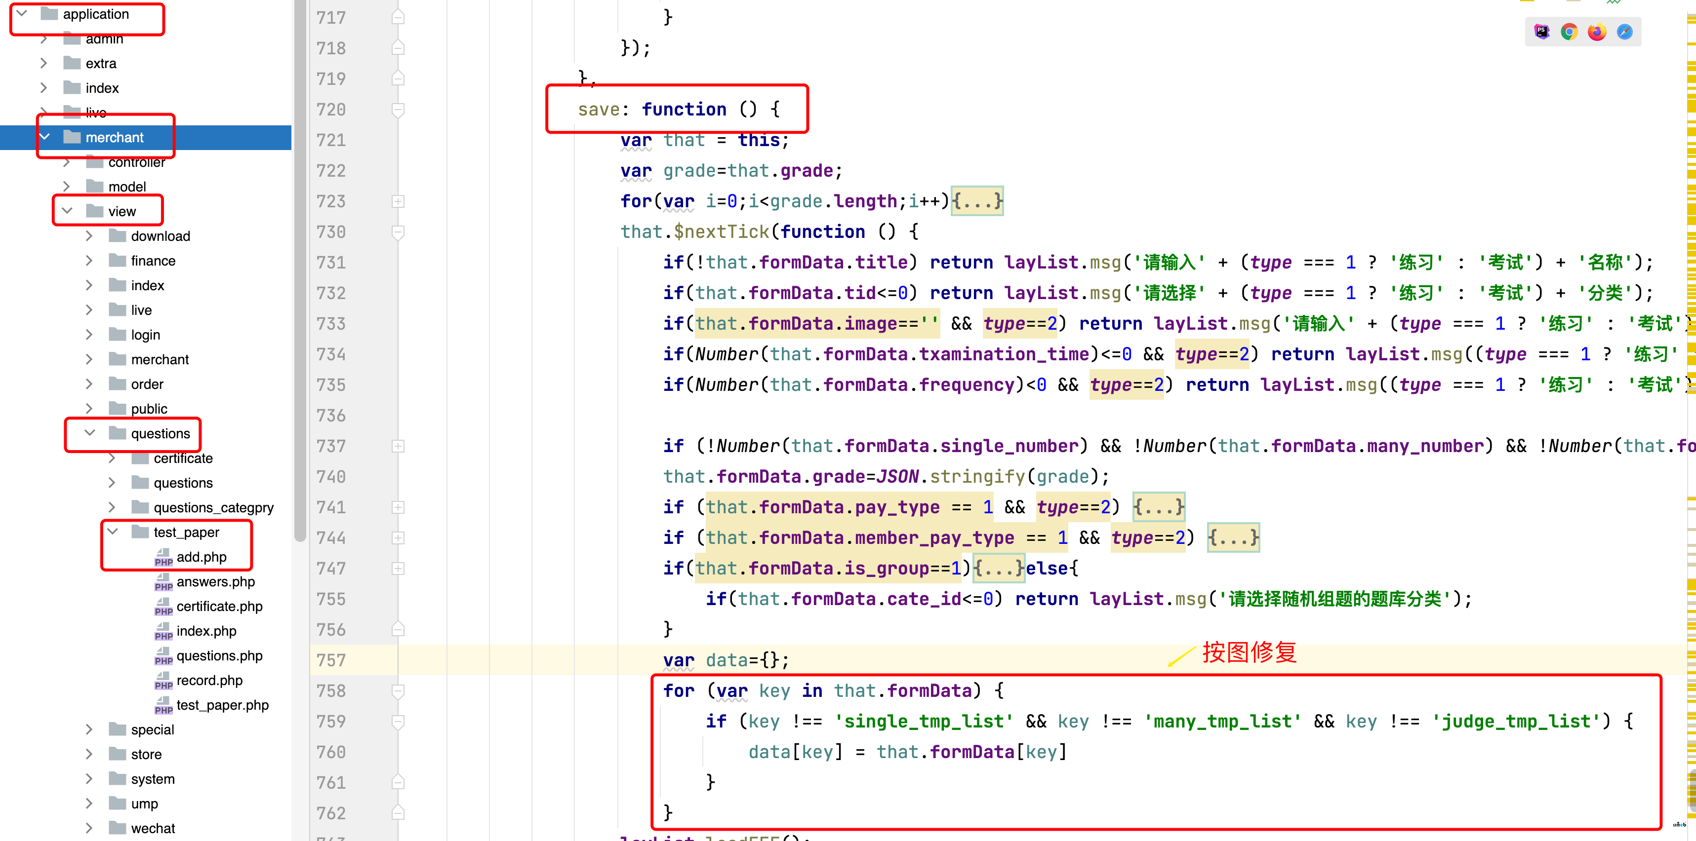
Task: Collapse the merchant folder chevron
Action: pyautogui.click(x=44, y=137)
